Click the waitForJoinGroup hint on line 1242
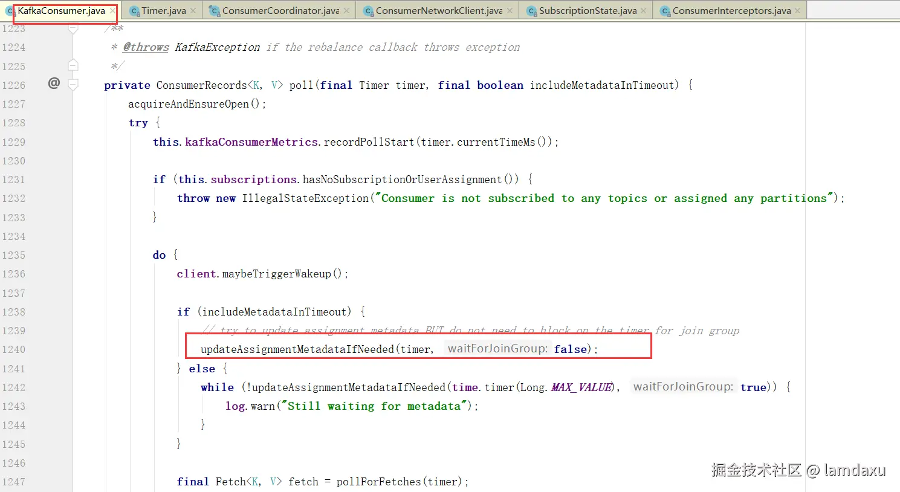The width and height of the screenshot is (900, 492). click(x=684, y=386)
